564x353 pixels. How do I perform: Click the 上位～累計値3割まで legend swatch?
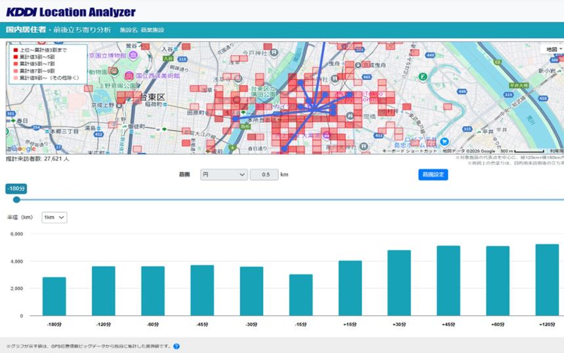point(16,50)
